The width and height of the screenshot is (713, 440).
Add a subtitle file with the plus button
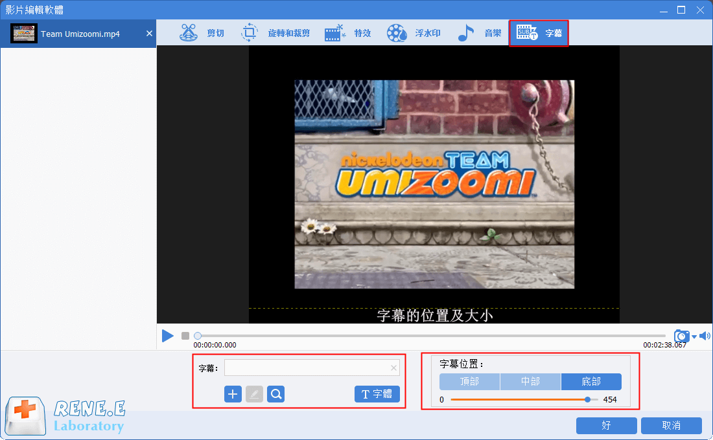(x=233, y=394)
